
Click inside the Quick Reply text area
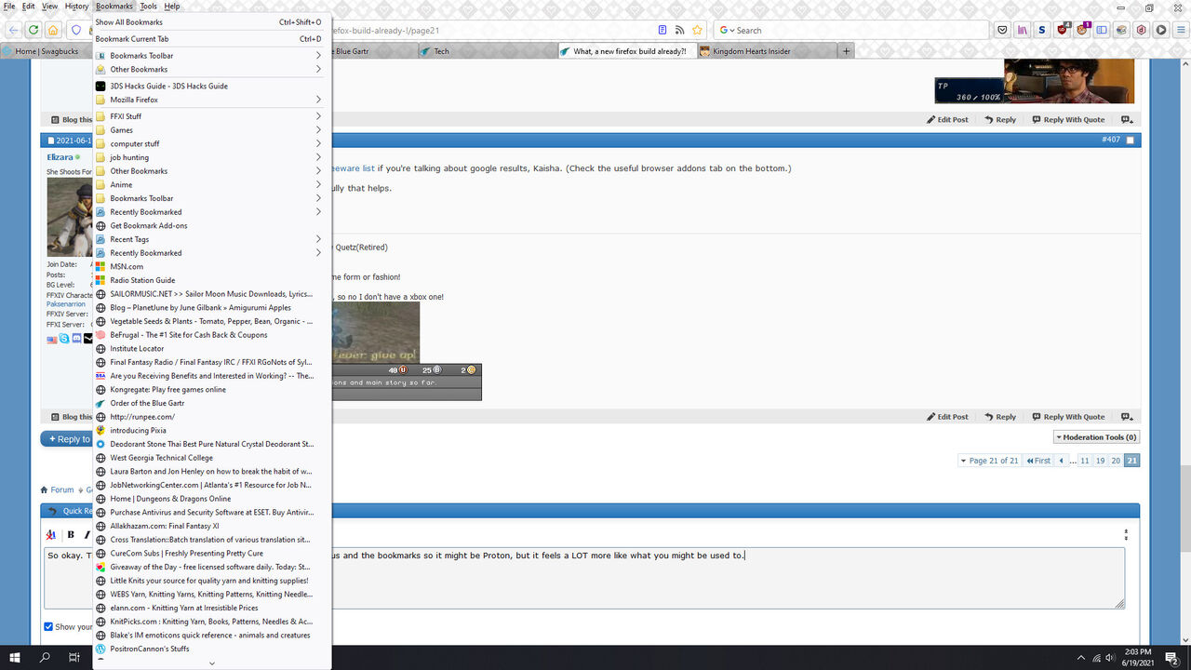584,578
